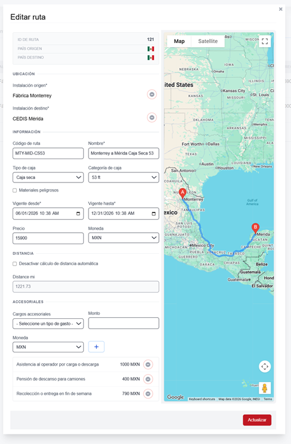This screenshot has width=291, height=444.
Task: Click the Google logo on map
Action: (x=175, y=397)
